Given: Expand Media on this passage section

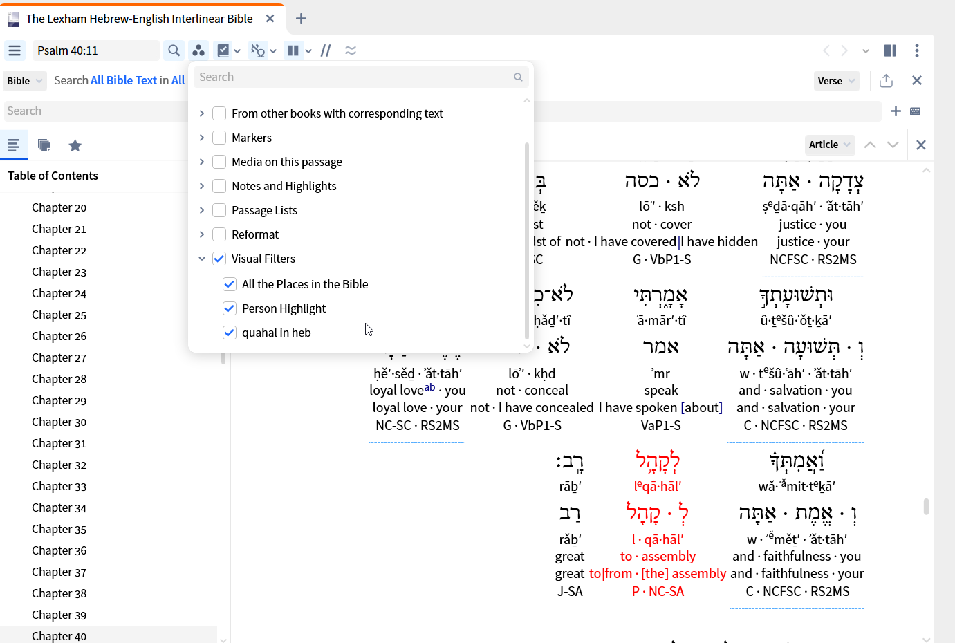Looking at the screenshot, I should coord(202,162).
